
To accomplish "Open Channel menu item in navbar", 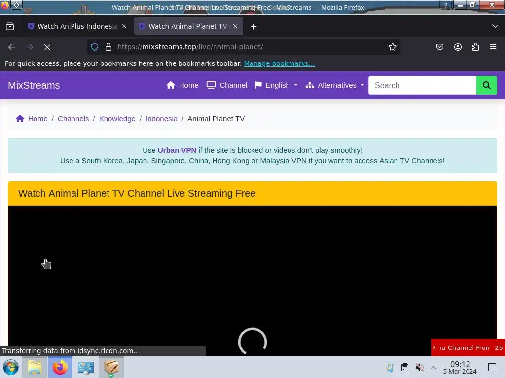I will coord(227,85).
